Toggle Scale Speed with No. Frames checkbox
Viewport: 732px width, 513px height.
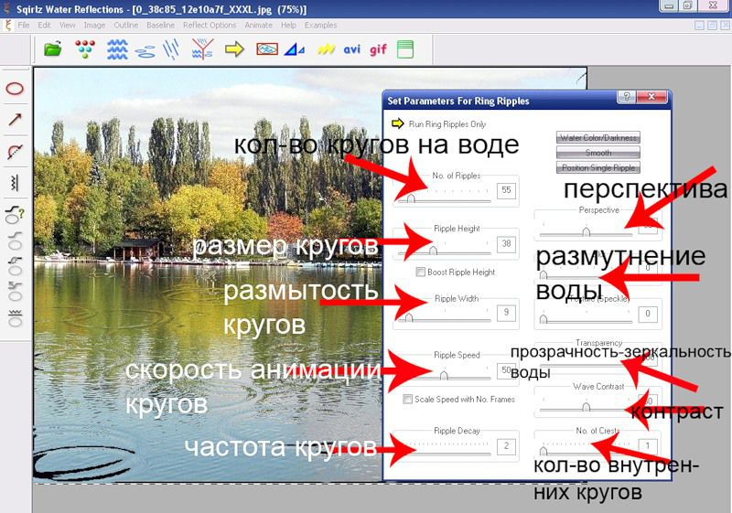(x=407, y=399)
